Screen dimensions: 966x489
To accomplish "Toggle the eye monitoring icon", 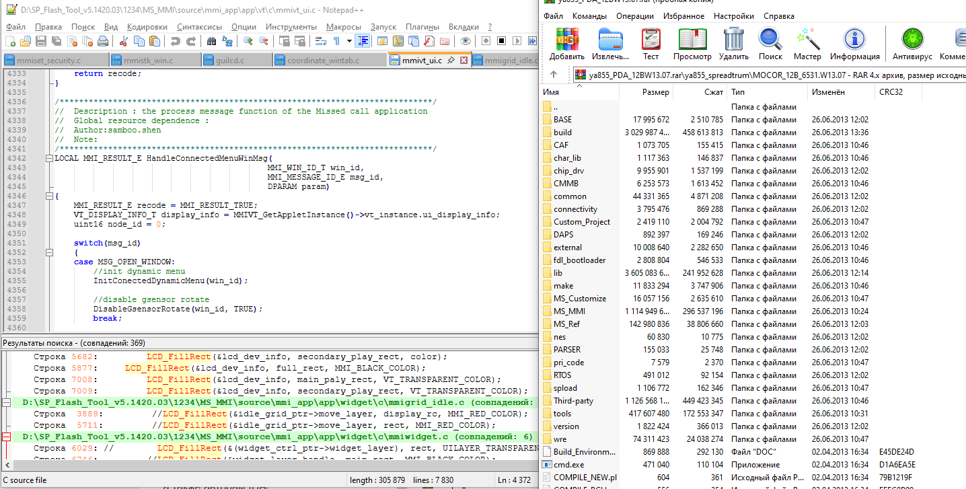I will coord(465,41).
